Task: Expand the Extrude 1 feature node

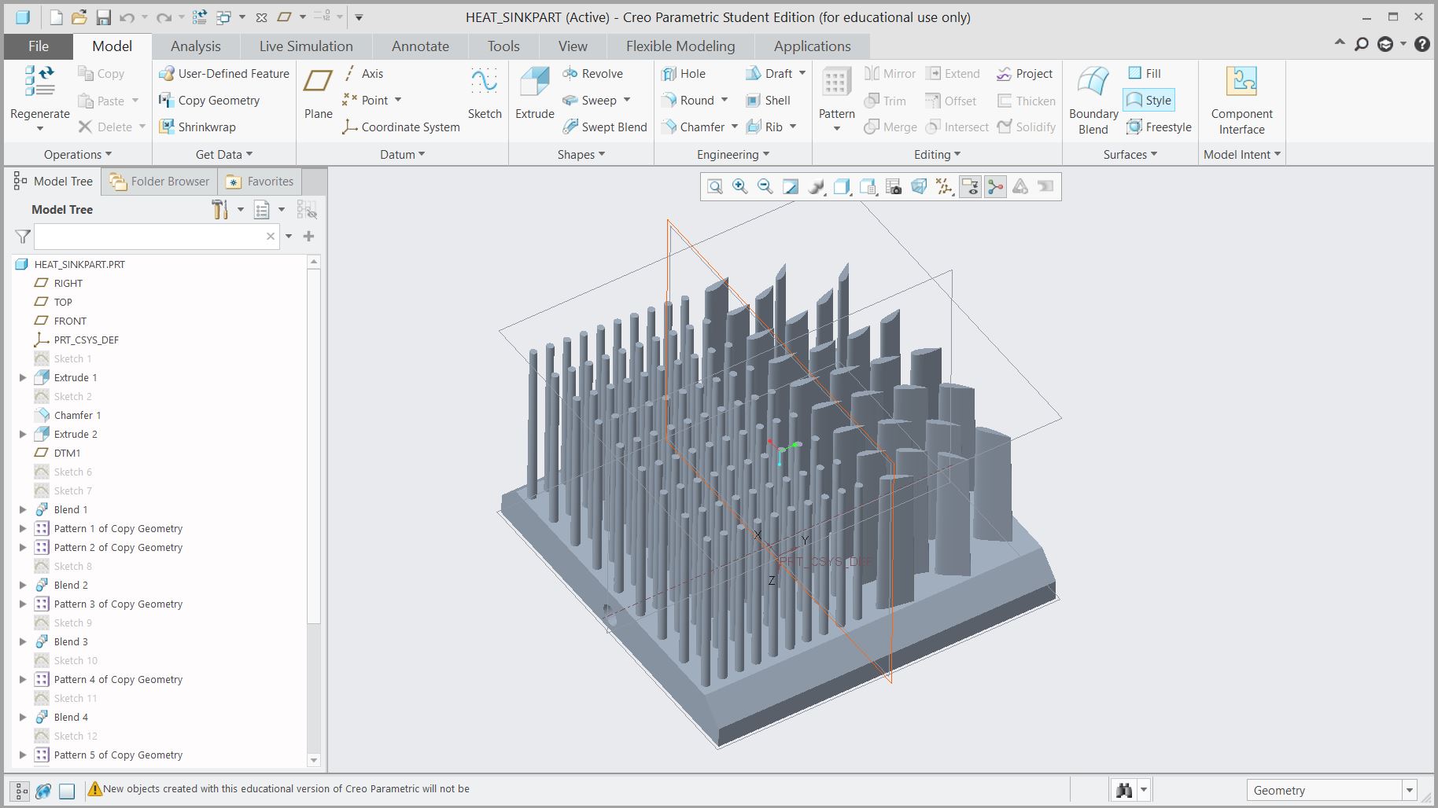Action: (23, 378)
